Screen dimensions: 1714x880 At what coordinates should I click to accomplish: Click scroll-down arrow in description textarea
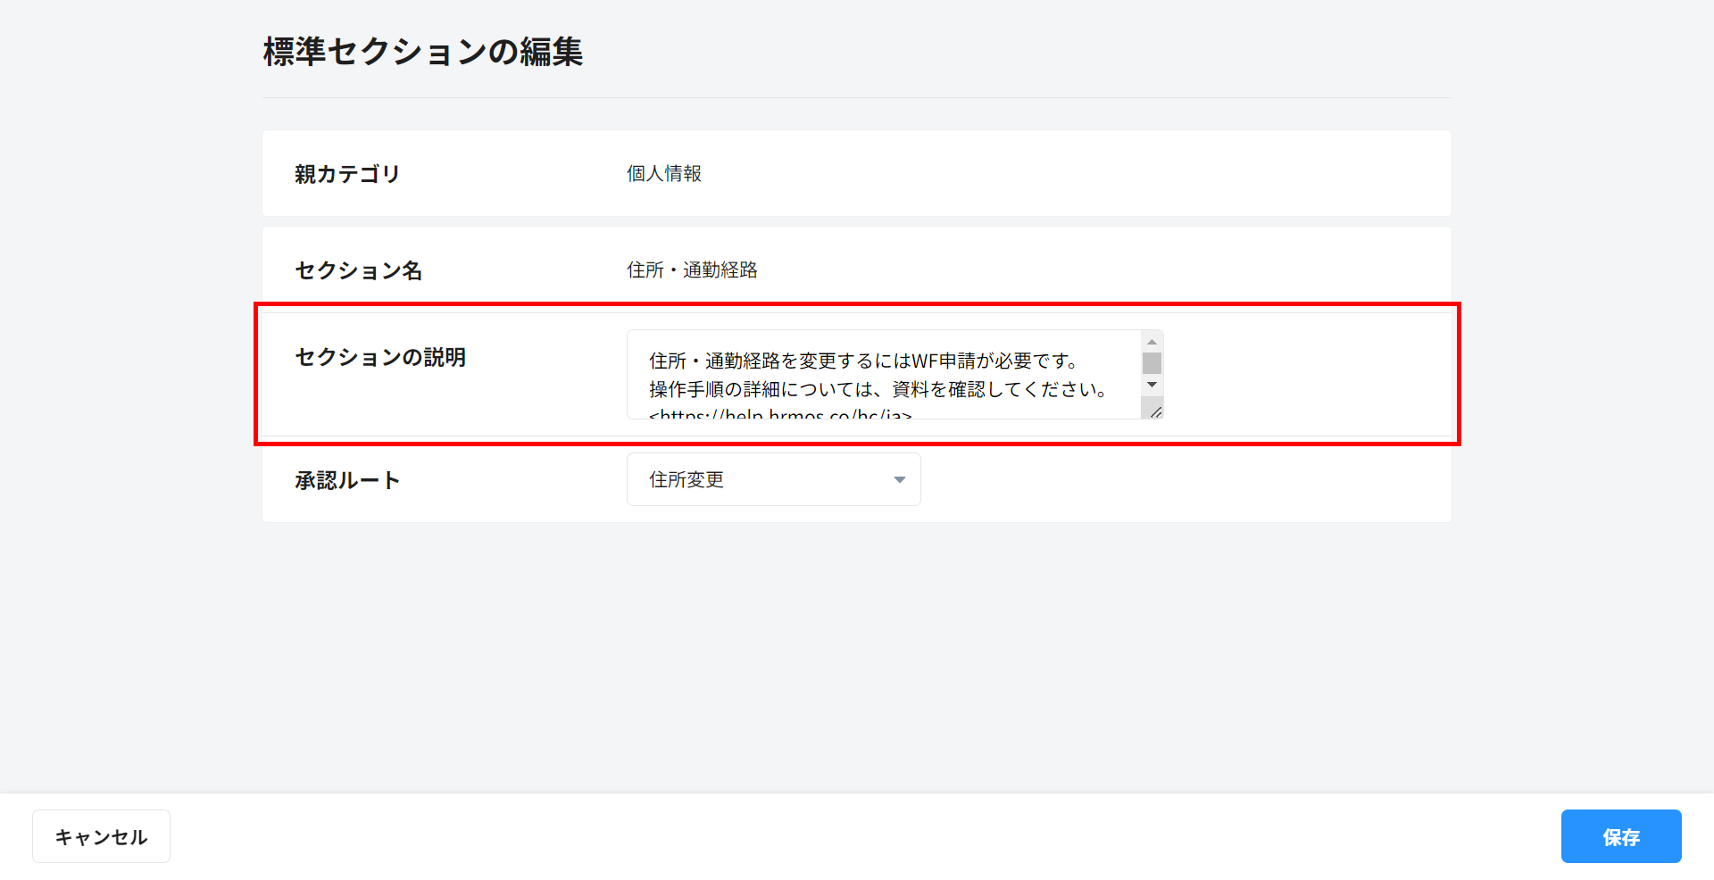(1152, 385)
